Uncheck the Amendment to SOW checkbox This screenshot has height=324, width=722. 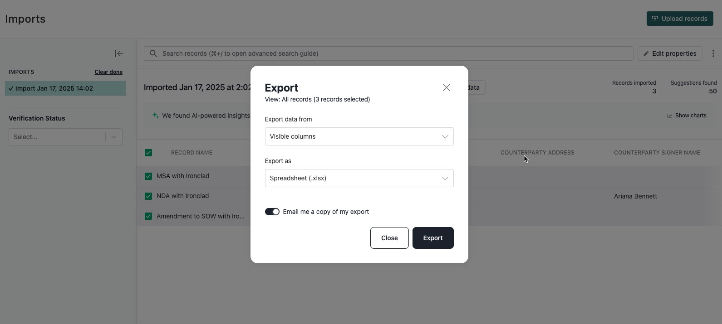tap(148, 216)
